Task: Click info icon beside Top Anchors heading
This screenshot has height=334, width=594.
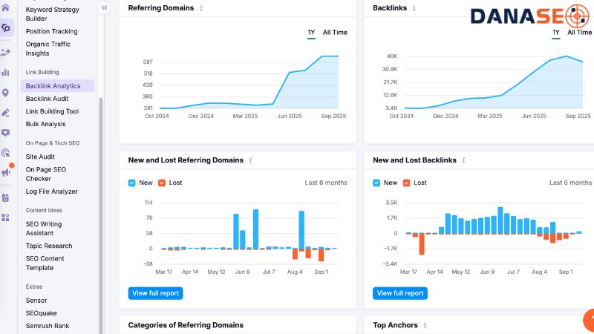Action: [x=425, y=325]
